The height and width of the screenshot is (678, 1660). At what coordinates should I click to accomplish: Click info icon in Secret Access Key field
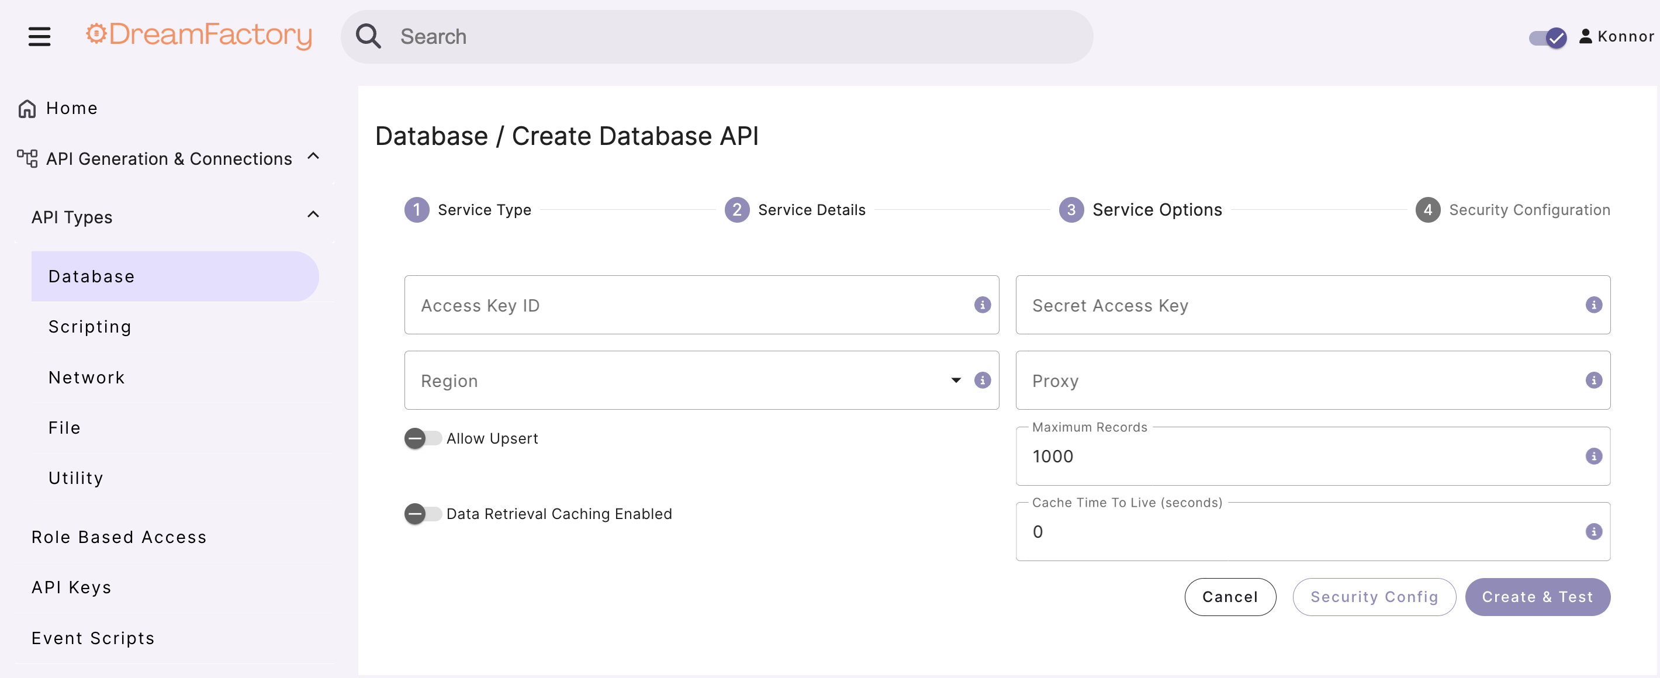pyautogui.click(x=1593, y=305)
